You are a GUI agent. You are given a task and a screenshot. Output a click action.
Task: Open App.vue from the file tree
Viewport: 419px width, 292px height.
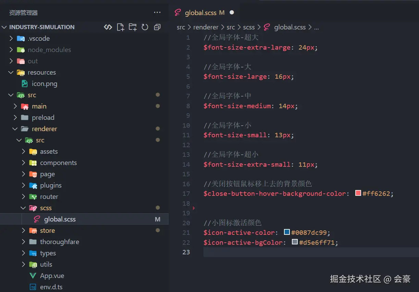[52, 276]
